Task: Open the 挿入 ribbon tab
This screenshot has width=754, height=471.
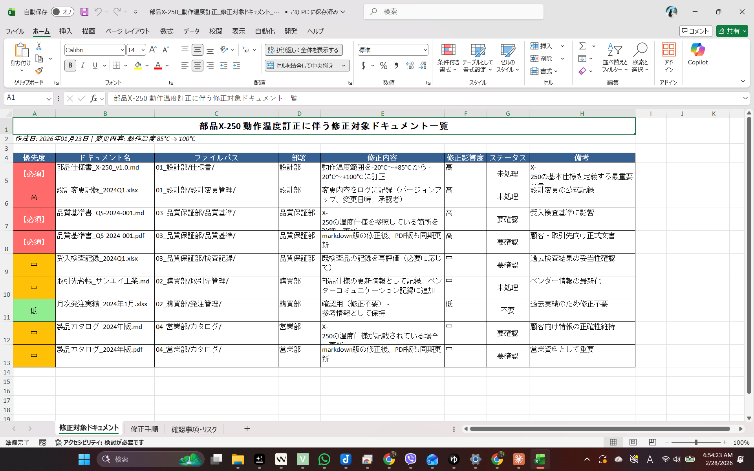Action: tap(66, 31)
